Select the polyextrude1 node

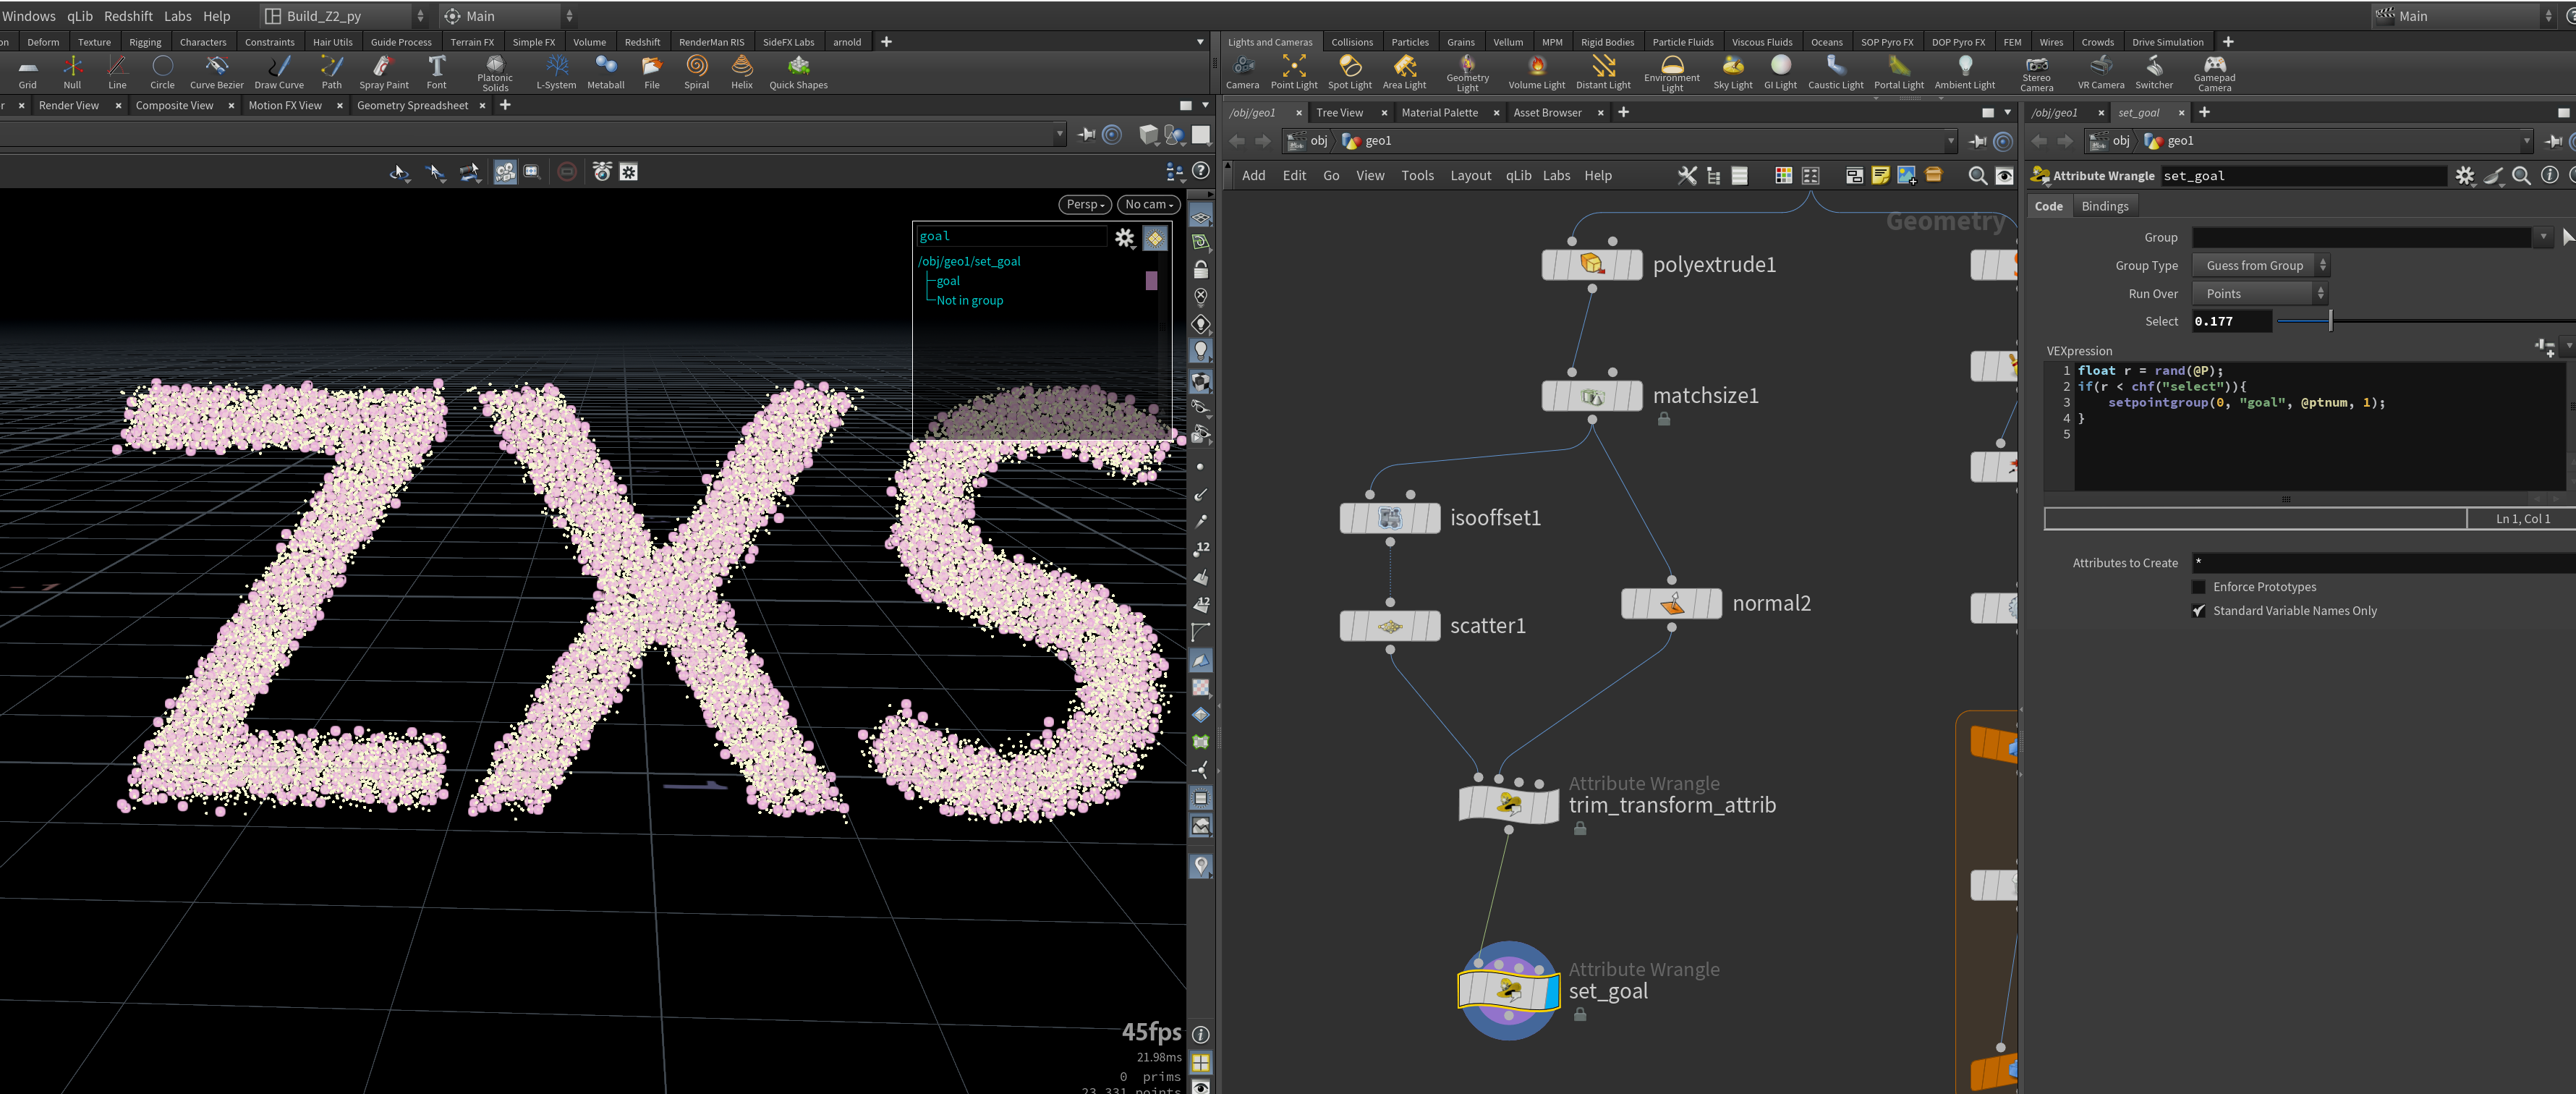pos(1592,265)
